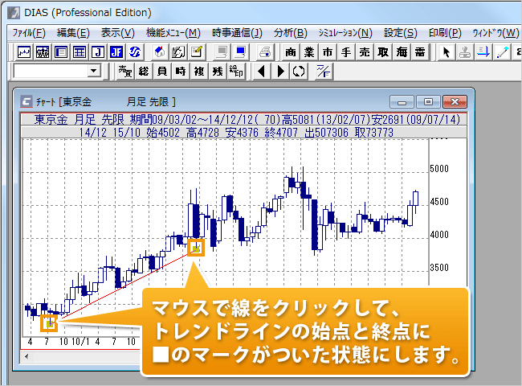Click the trendline end point marker
522x386 pixels.
click(x=196, y=248)
